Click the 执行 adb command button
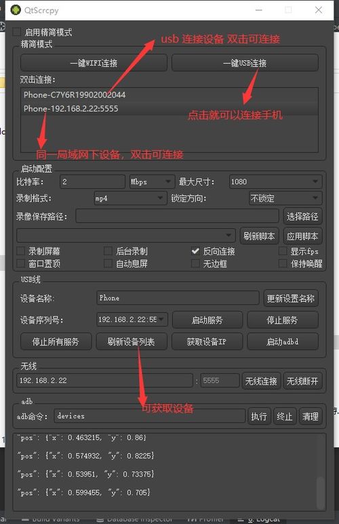339x524 pixels. (259, 416)
